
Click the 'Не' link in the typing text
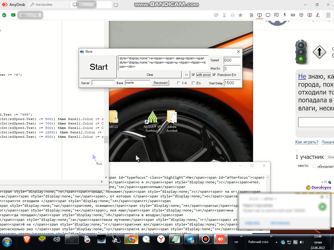coord(302,76)
